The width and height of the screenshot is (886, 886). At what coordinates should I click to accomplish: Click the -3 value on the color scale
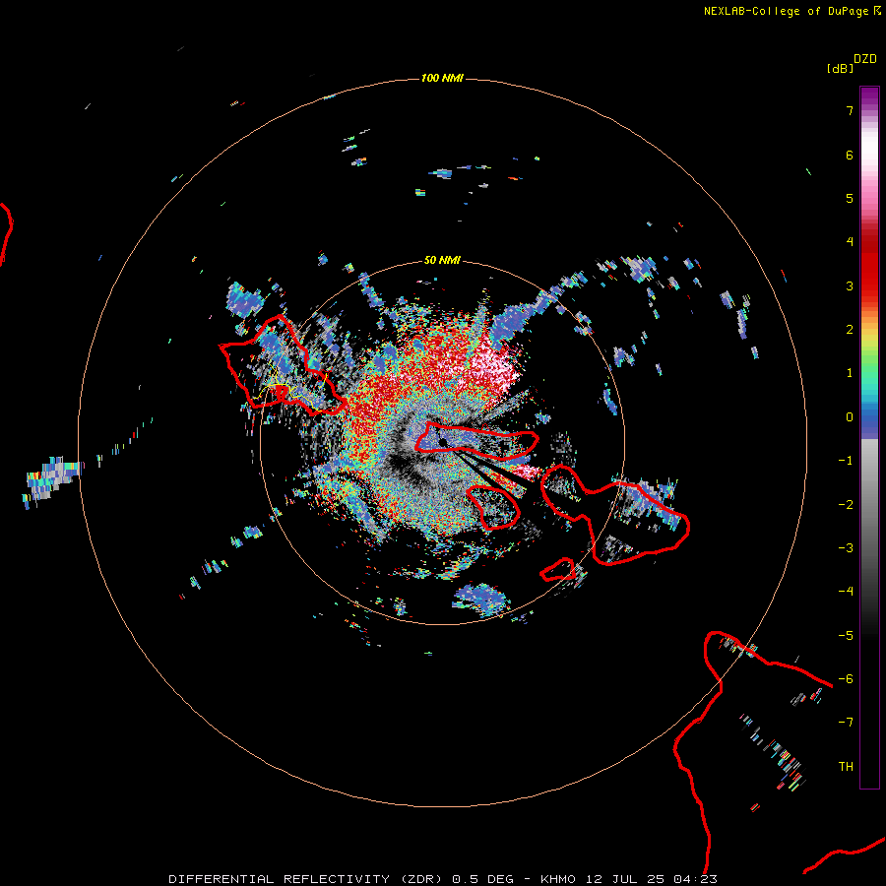[846, 548]
